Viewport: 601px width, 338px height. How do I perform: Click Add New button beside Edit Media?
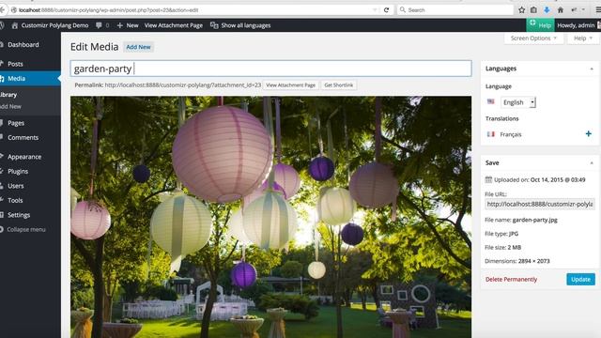click(138, 47)
